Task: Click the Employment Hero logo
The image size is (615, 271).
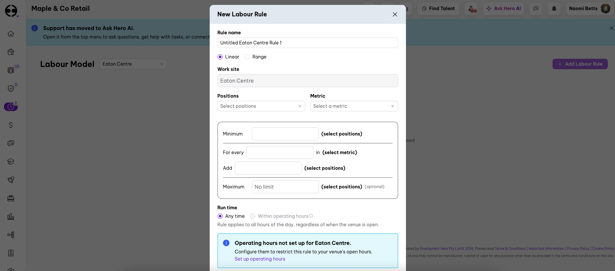Action: [x=11, y=11]
